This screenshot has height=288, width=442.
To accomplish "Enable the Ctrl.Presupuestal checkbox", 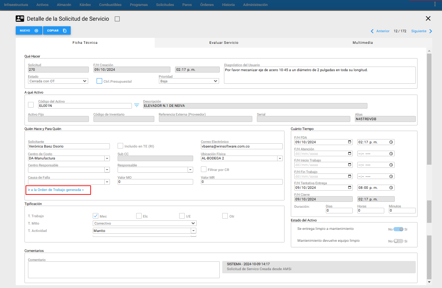I will point(99,81).
